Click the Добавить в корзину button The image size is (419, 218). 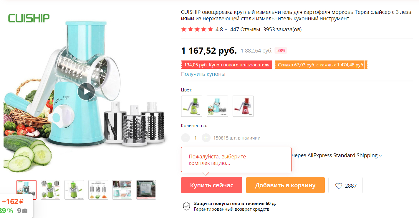click(285, 185)
